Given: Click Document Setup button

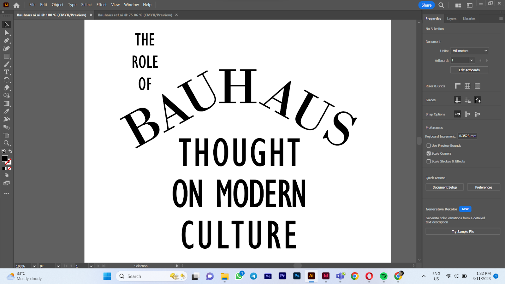Looking at the screenshot, I should [445, 187].
